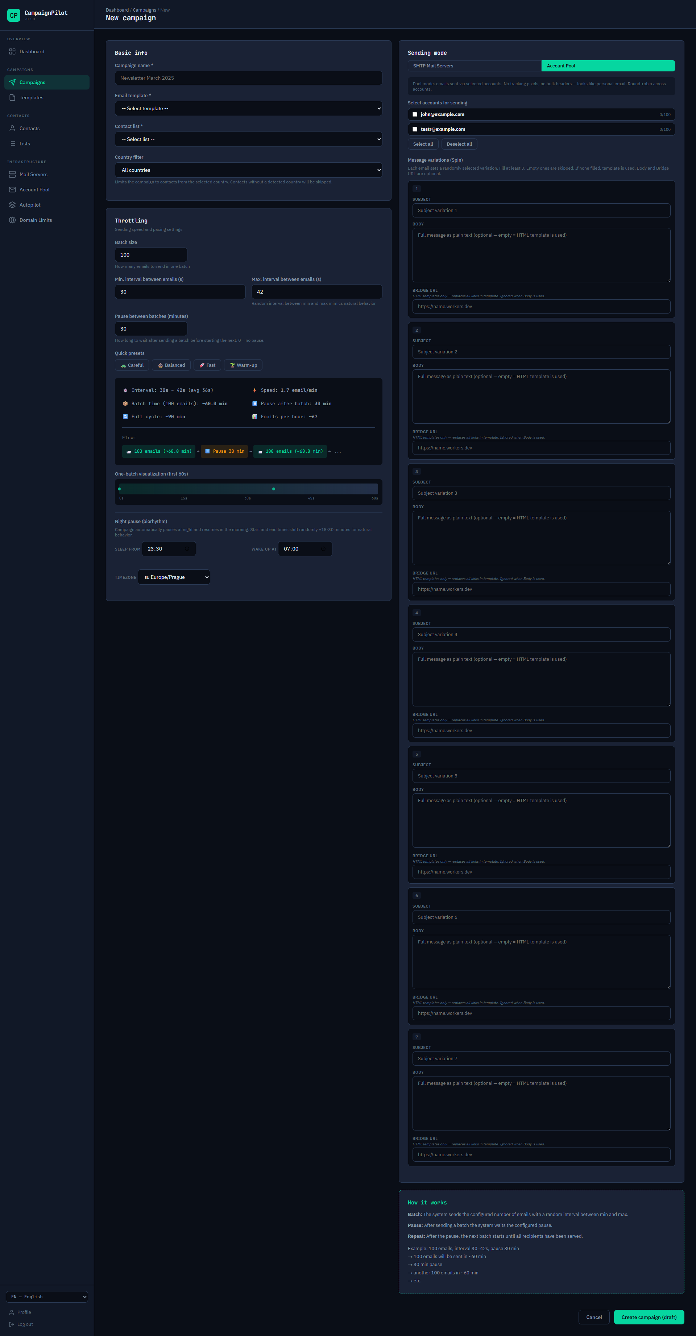
Task: Open Mail Servers menu item
Action: coord(47,174)
